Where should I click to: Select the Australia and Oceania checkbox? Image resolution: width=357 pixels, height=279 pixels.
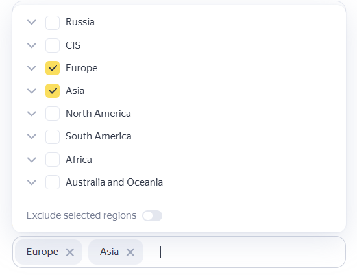(53, 182)
